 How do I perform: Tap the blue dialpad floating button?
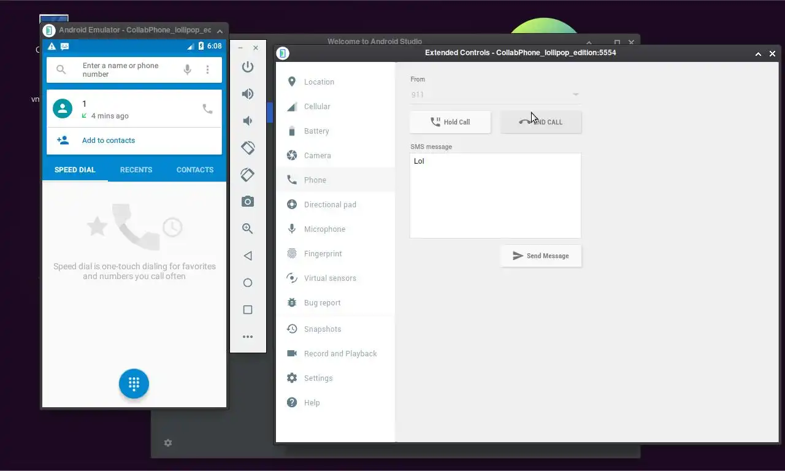(x=134, y=383)
